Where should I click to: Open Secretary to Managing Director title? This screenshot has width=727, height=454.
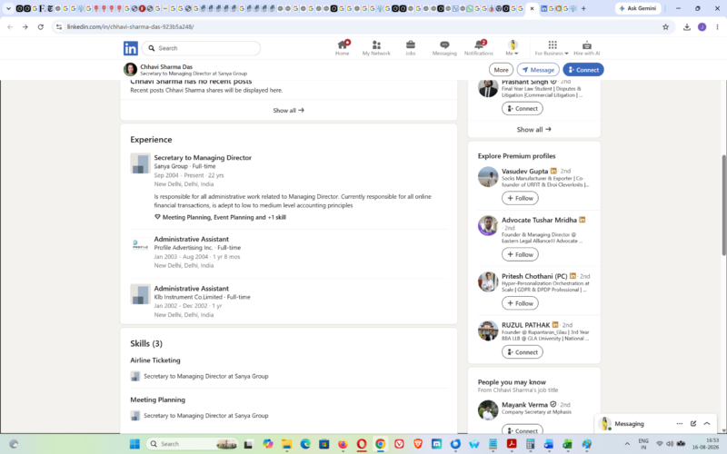pyautogui.click(x=203, y=157)
